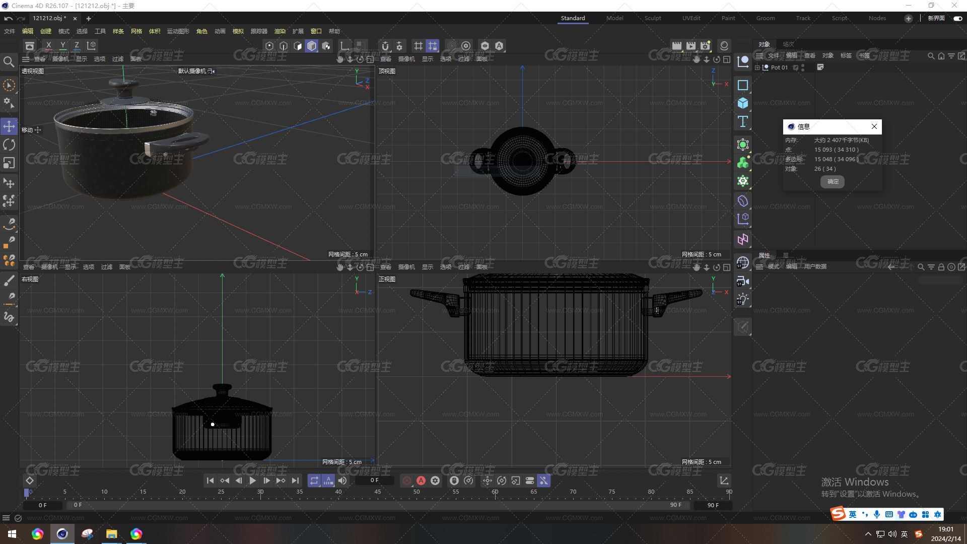Image resolution: width=967 pixels, height=544 pixels.
Task: Go to timeline end button
Action: coord(295,481)
